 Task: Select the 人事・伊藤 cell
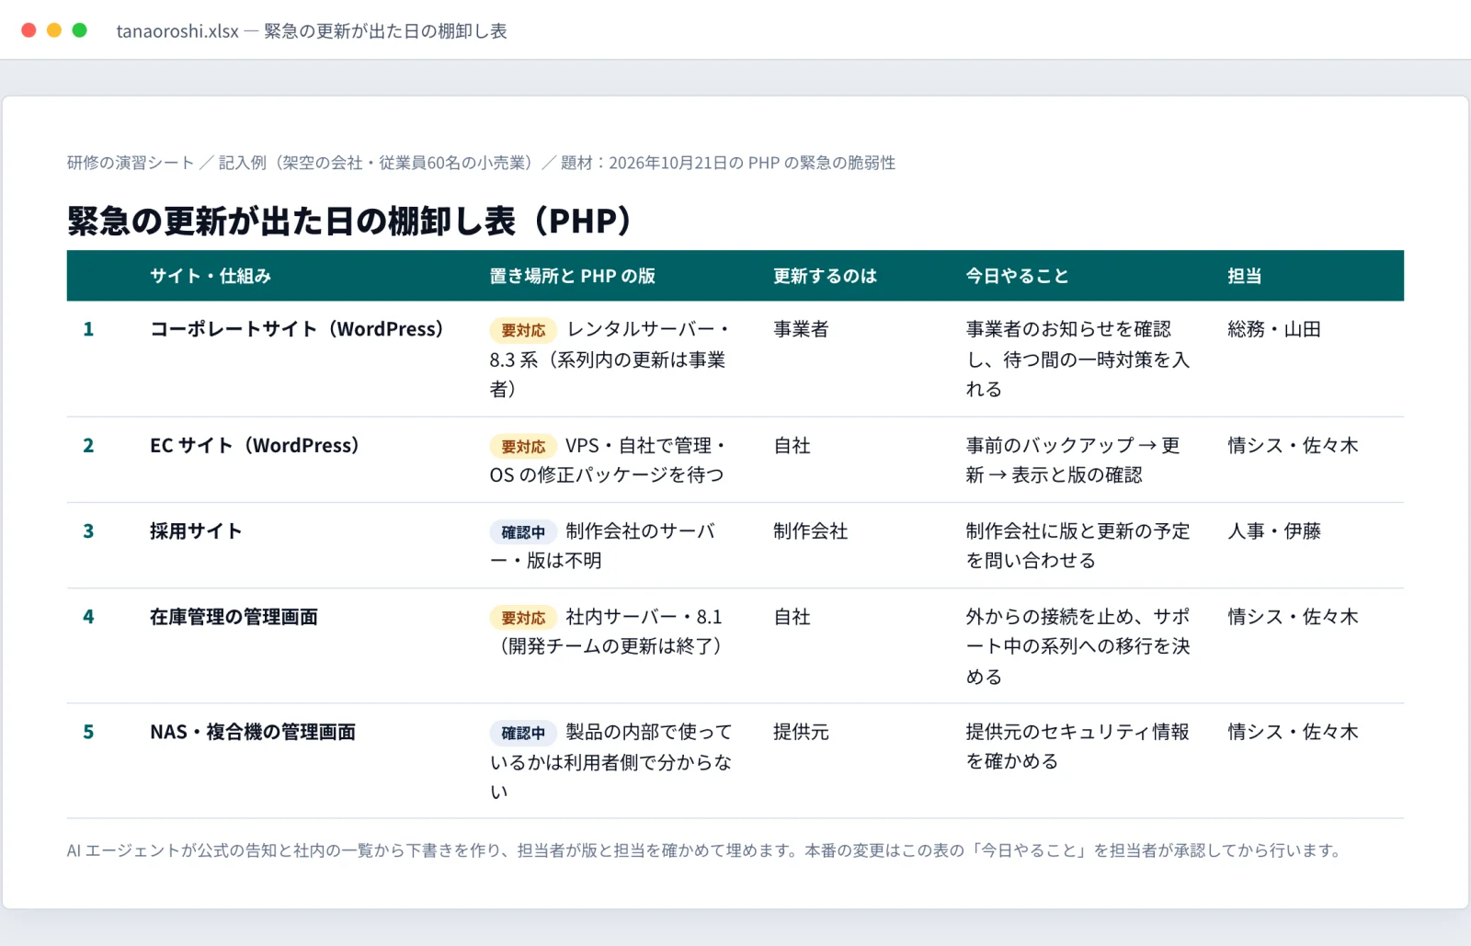tap(1274, 531)
